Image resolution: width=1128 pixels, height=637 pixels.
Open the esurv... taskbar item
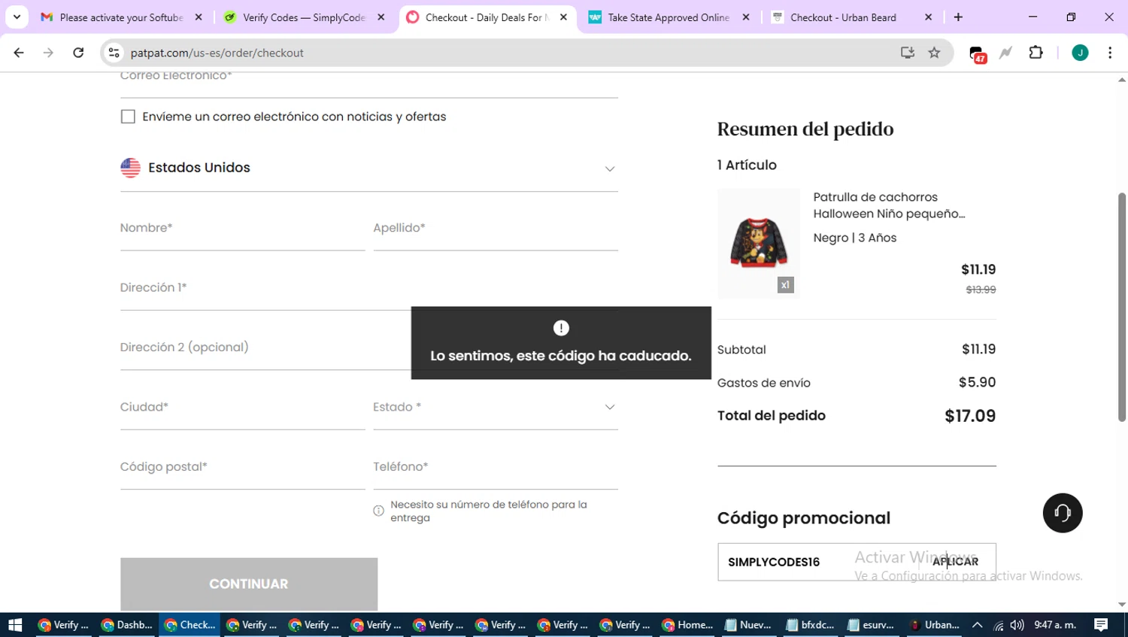click(871, 625)
